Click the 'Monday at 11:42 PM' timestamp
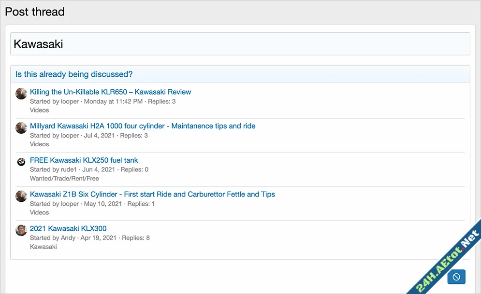The image size is (481, 294). 113,101
